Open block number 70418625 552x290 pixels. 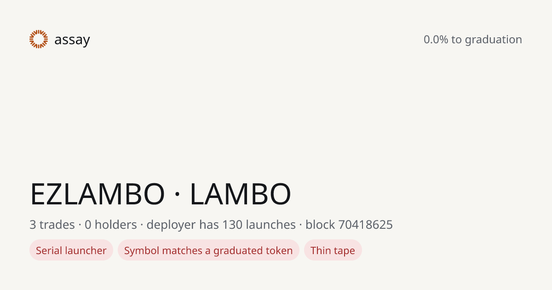(366, 225)
